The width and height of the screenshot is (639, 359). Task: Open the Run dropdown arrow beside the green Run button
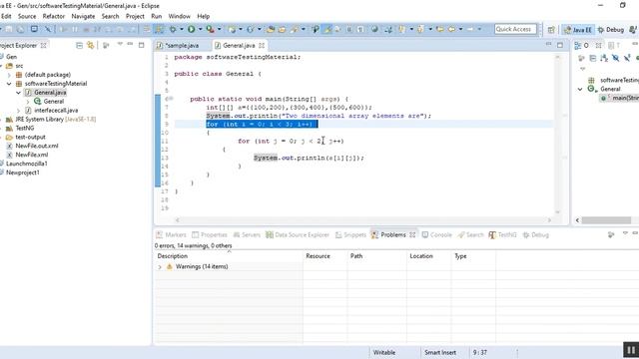[x=200, y=29]
